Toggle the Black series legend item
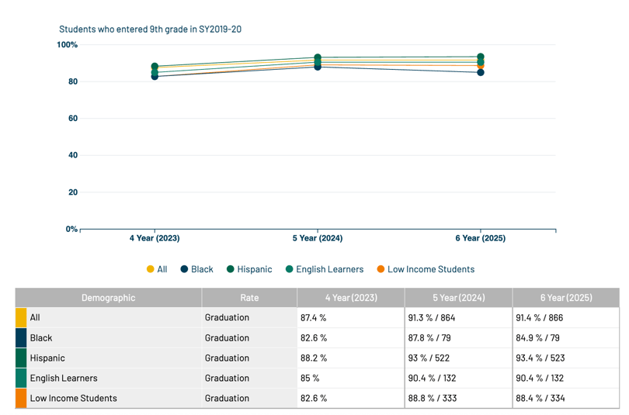629x415 pixels. click(197, 269)
